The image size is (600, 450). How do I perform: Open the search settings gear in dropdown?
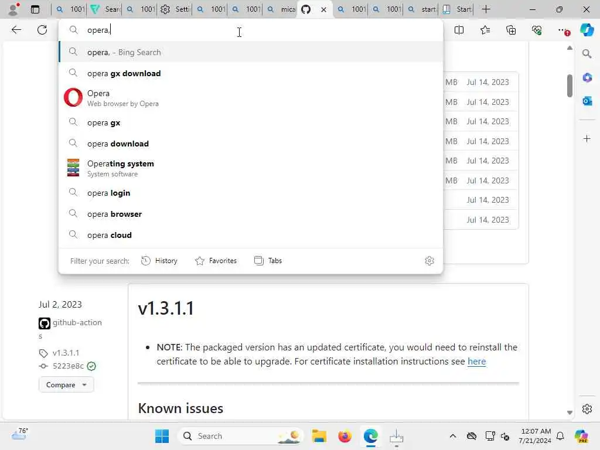(429, 261)
